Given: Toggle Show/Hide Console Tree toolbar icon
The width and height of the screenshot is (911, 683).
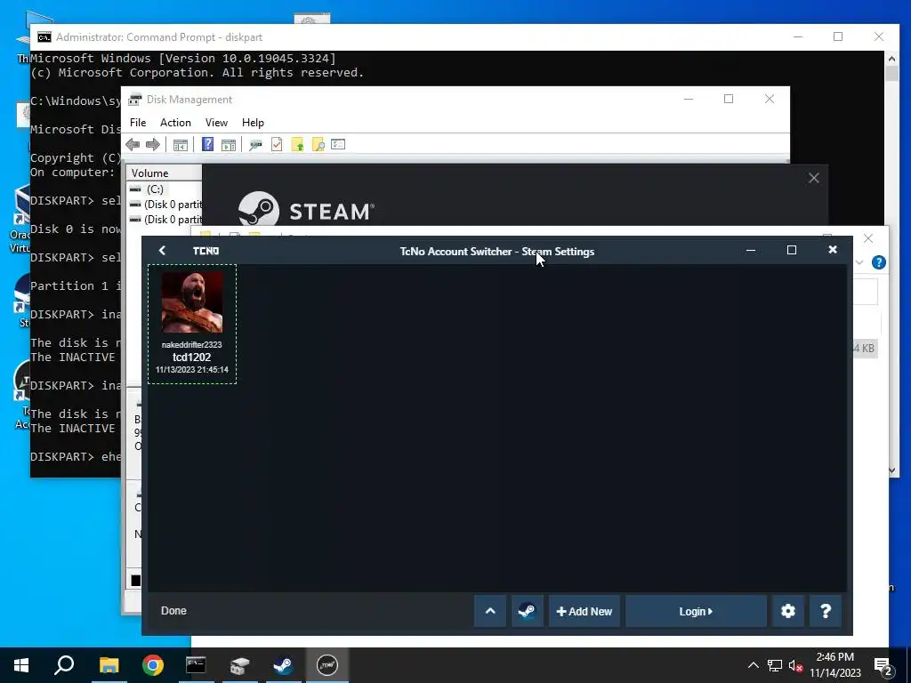Looking at the screenshot, I should 180,145.
